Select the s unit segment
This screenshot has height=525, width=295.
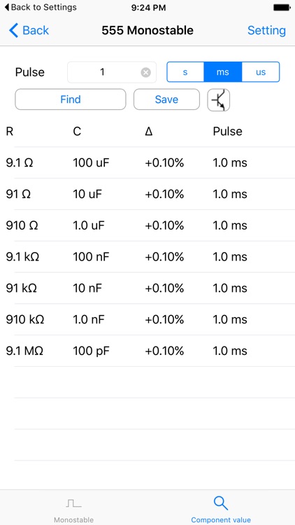pyautogui.click(x=185, y=72)
